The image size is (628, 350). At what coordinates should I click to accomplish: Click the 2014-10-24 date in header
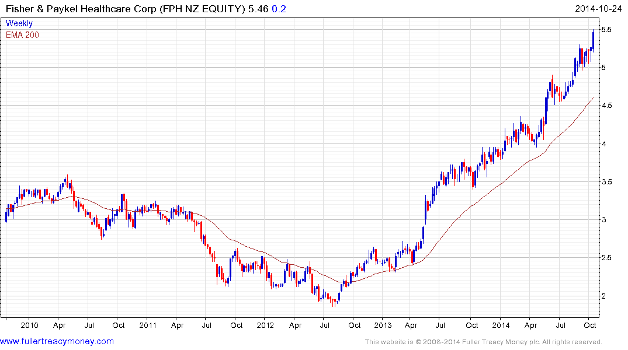(600, 9)
